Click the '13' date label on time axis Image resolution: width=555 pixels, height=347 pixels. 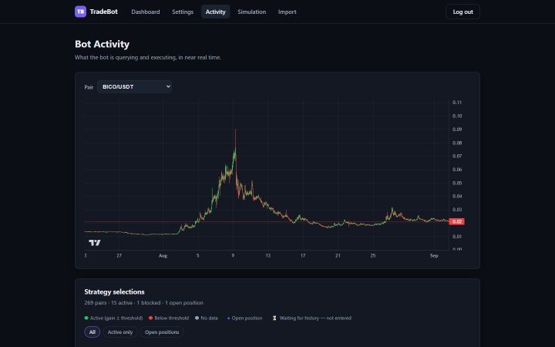pos(268,256)
